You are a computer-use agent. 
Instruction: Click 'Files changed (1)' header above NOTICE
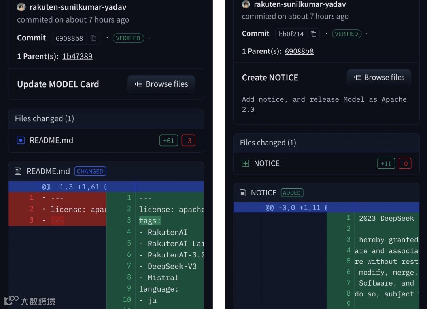pyautogui.click(x=268, y=143)
